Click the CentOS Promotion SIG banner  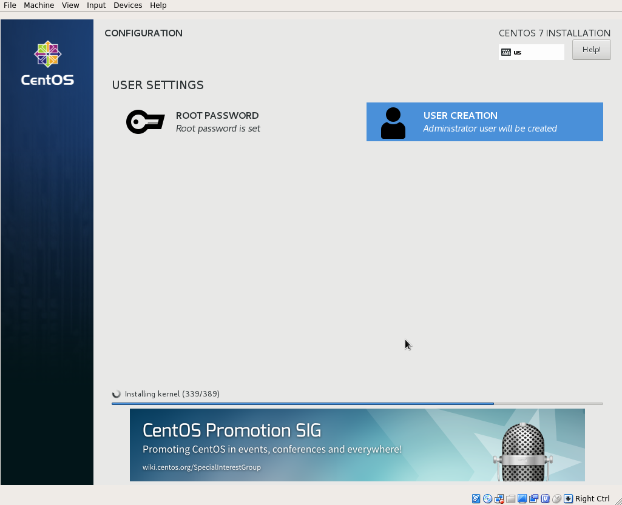click(357, 444)
